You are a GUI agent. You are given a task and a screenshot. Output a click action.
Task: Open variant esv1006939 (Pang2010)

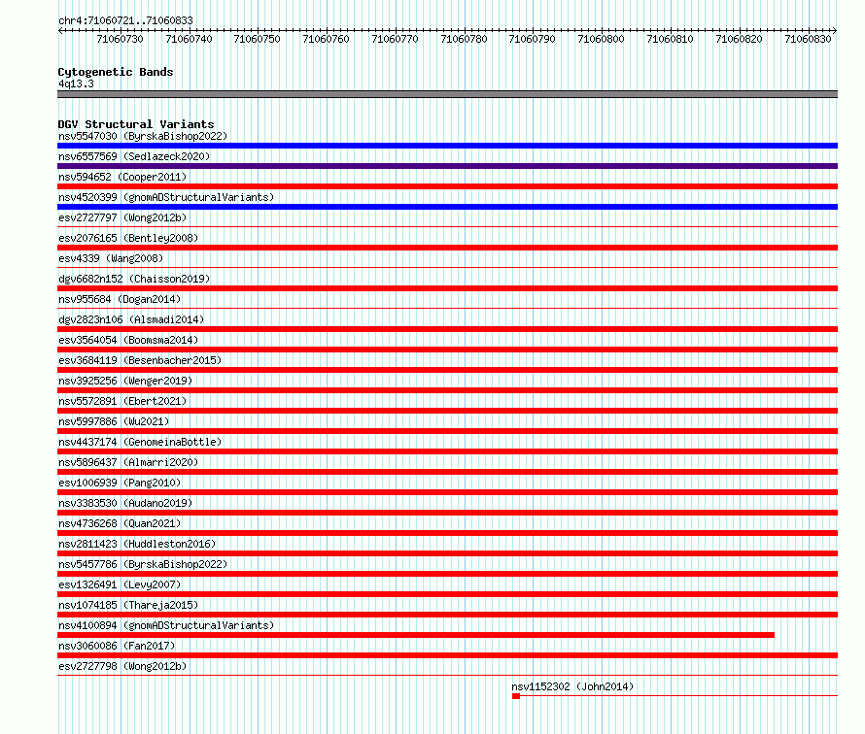(120, 483)
